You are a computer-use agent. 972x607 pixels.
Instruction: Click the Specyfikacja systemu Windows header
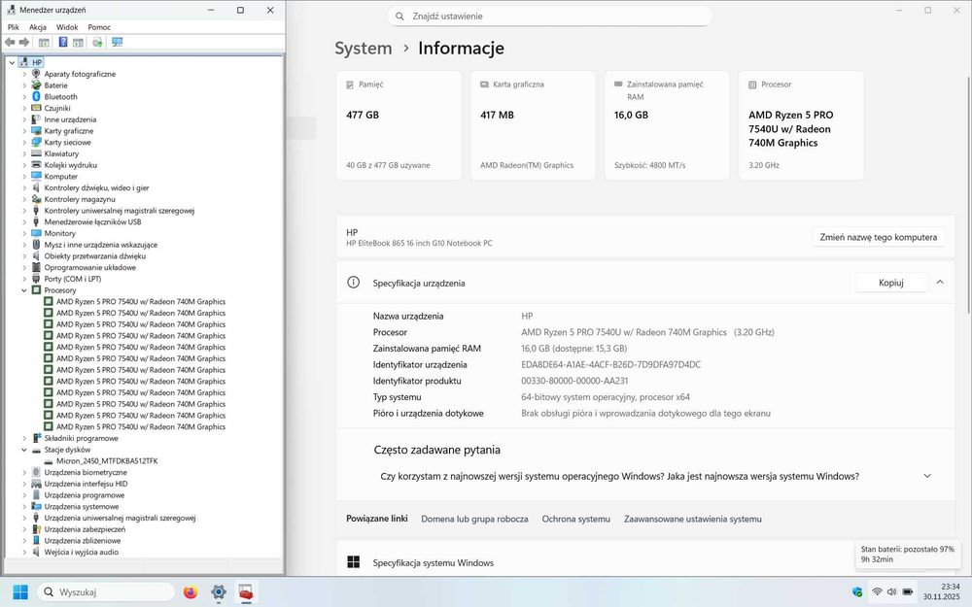(434, 563)
